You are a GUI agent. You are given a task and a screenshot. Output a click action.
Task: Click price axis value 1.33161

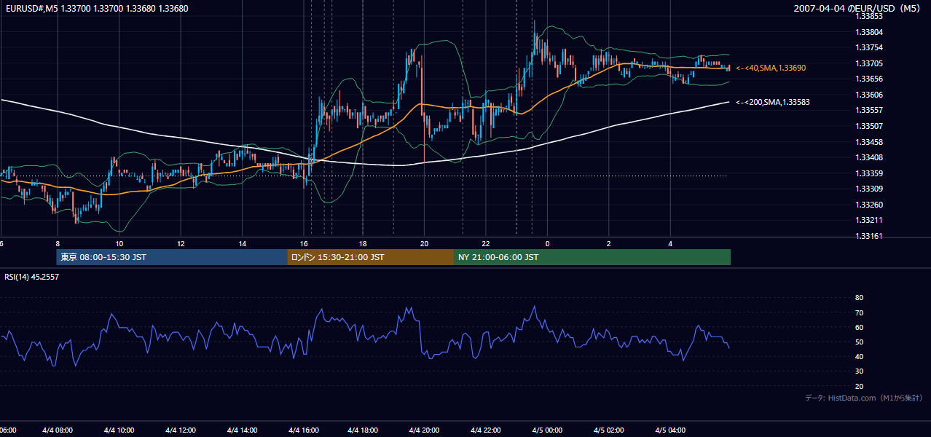click(x=869, y=236)
